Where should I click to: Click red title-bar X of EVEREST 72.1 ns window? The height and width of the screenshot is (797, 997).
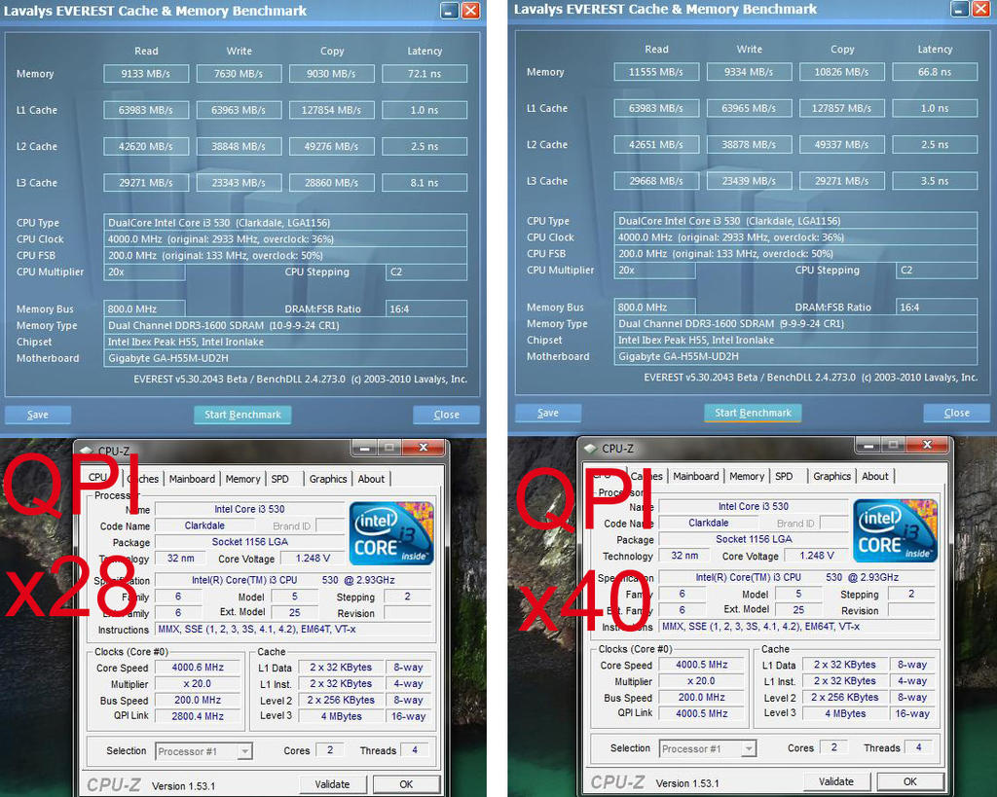[x=470, y=10]
